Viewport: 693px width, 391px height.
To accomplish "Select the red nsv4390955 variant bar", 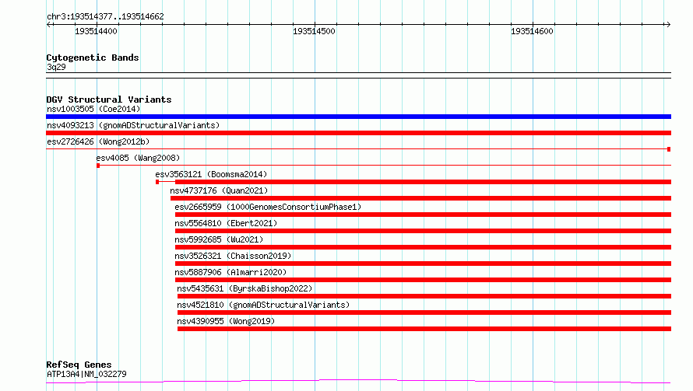I will point(424,329).
